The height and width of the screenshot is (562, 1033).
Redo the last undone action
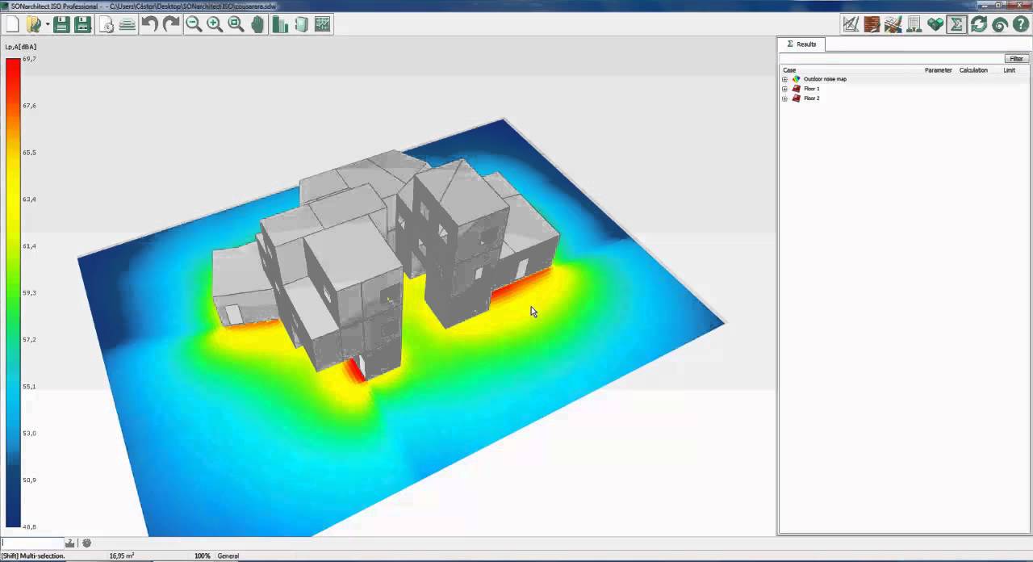tap(171, 24)
